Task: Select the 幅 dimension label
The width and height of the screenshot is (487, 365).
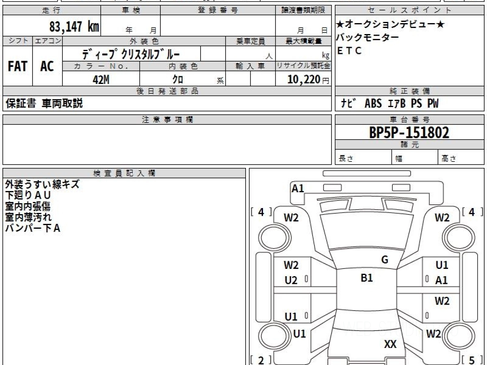Action: (x=399, y=159)
